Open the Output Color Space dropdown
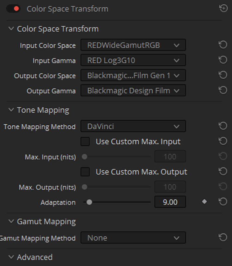Image resolution: width=232 pixels, height=266 pixels. coord(133,75)
